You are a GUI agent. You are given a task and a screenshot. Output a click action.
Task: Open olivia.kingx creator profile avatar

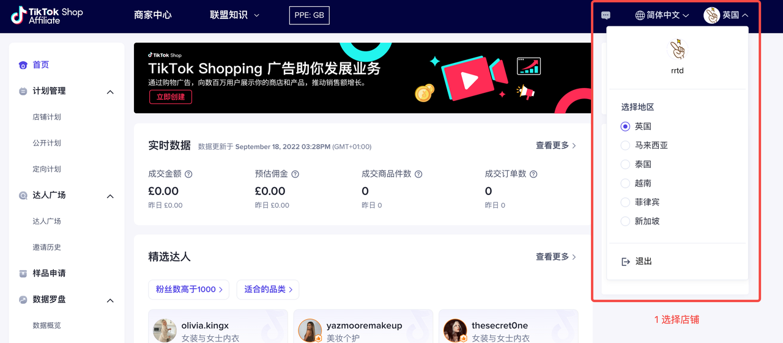pyautogui.click(x=165, y=330)
